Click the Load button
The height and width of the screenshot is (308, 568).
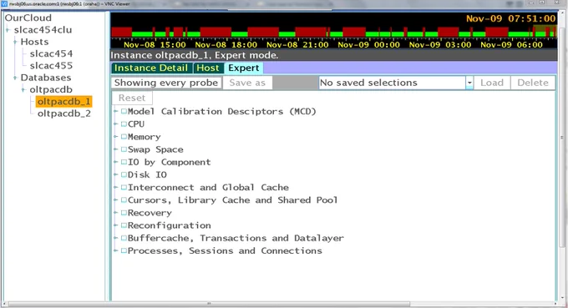click(492, 83)
